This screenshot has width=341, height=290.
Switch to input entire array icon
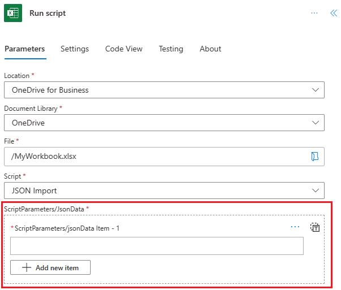pyautogui.click(x=315, y=227)
